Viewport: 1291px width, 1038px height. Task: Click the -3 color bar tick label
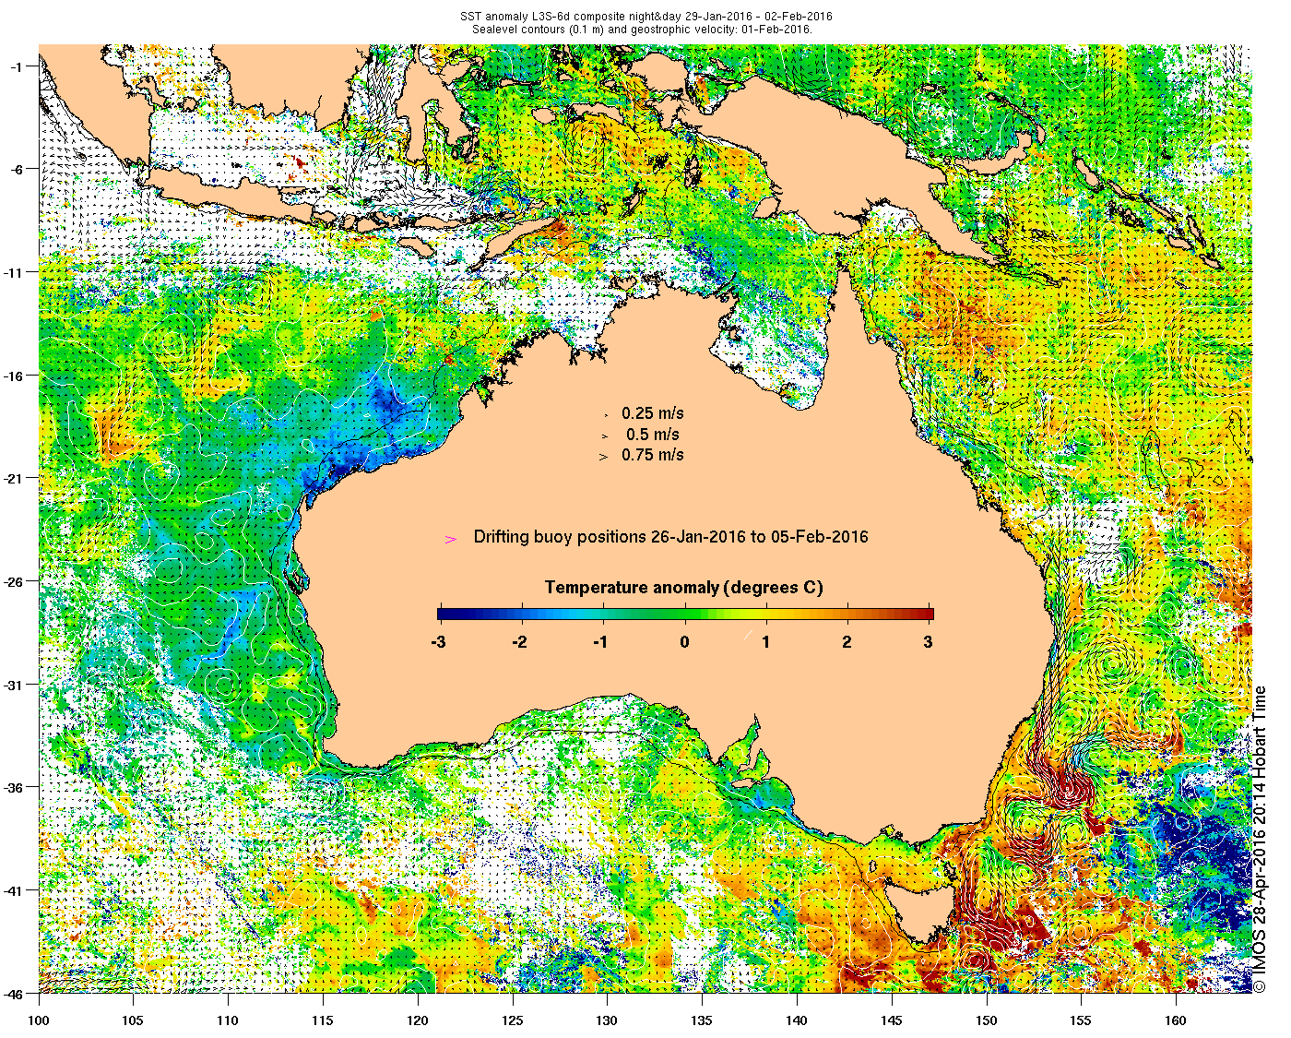(x=439, y=642)
